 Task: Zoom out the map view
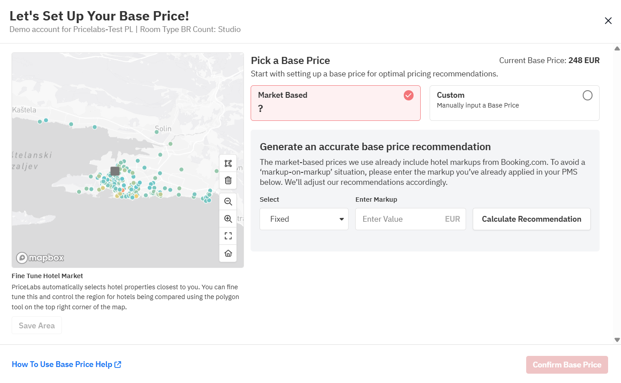(228, 202)
